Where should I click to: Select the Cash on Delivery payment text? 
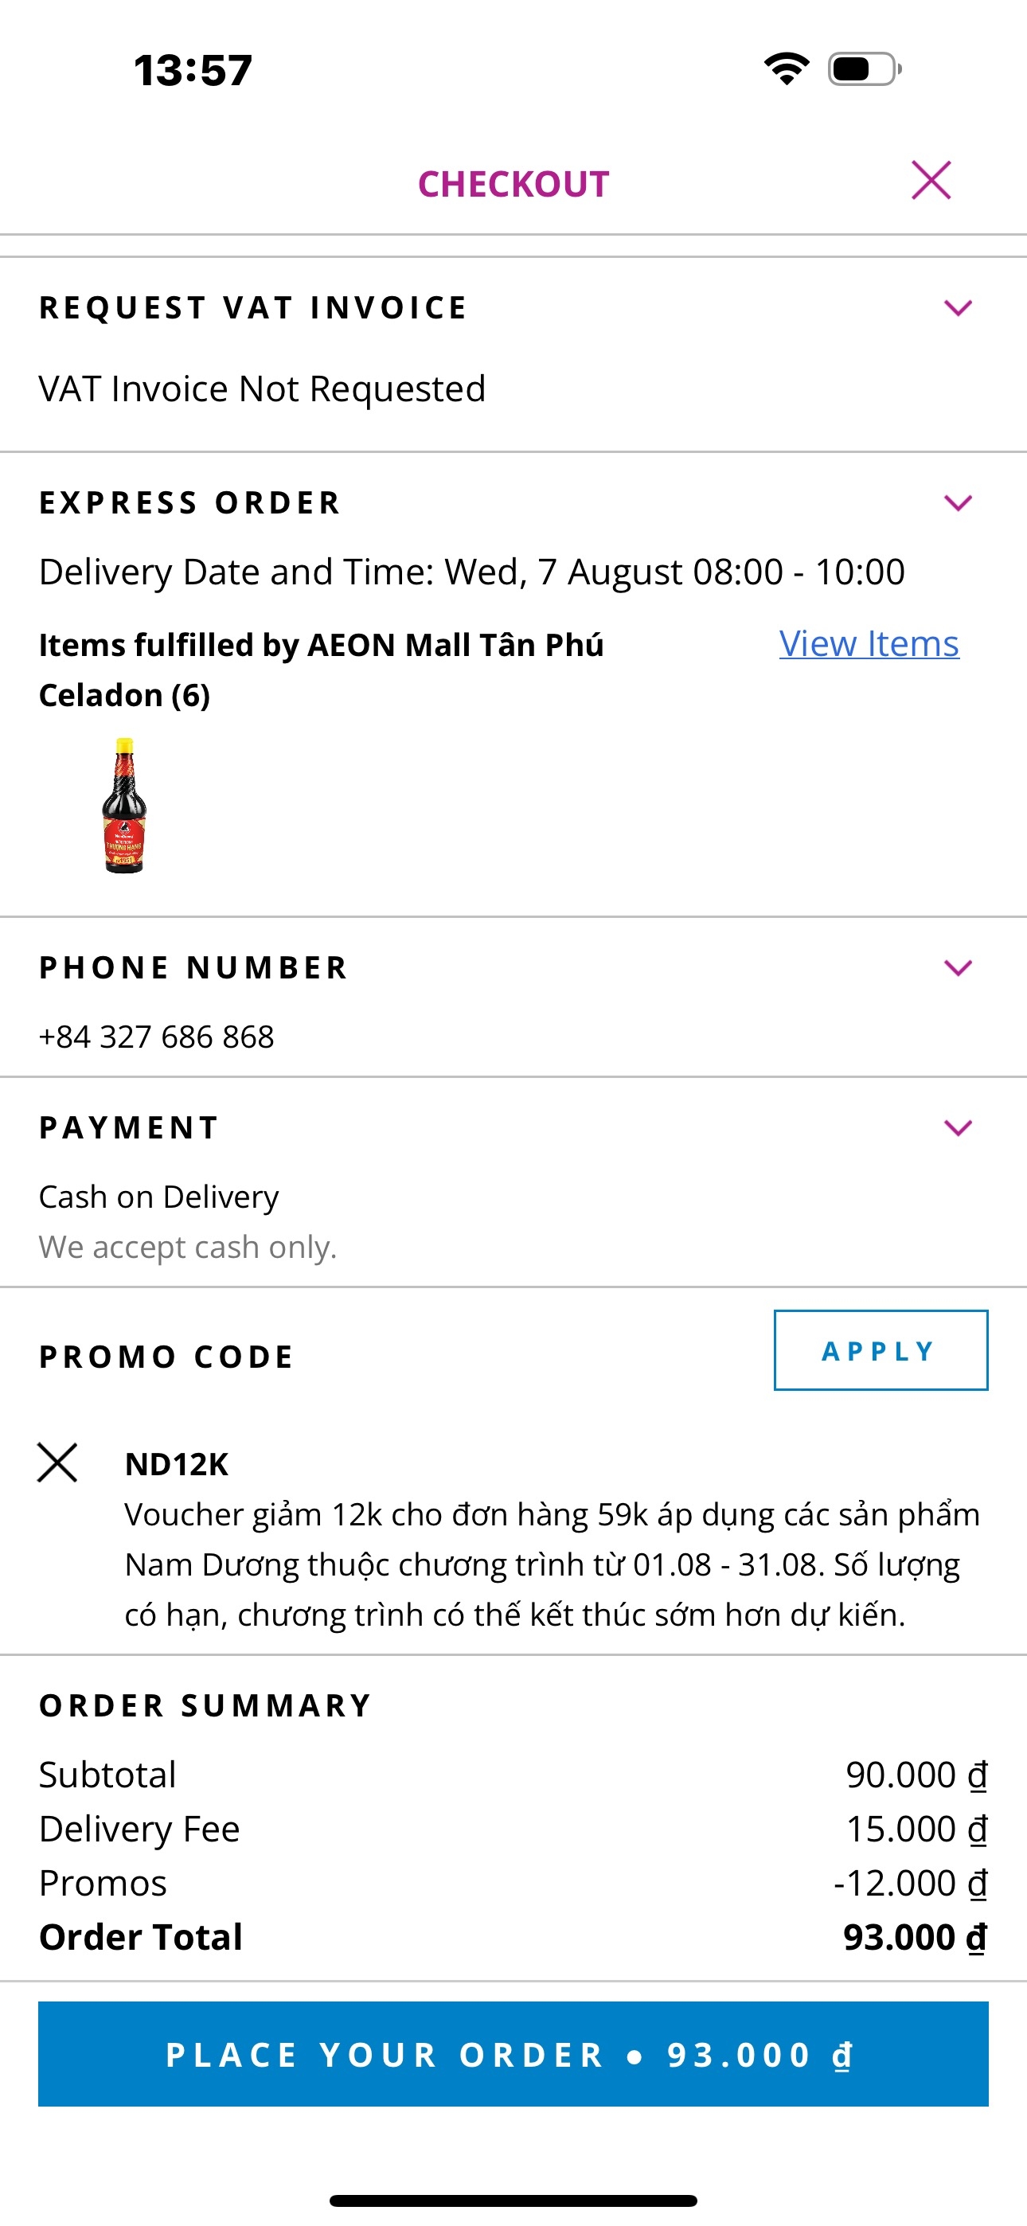(x=159, y=1197)
